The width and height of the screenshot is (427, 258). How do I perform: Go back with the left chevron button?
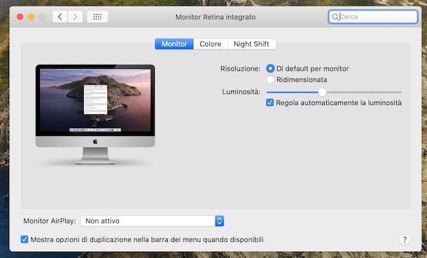59,17
